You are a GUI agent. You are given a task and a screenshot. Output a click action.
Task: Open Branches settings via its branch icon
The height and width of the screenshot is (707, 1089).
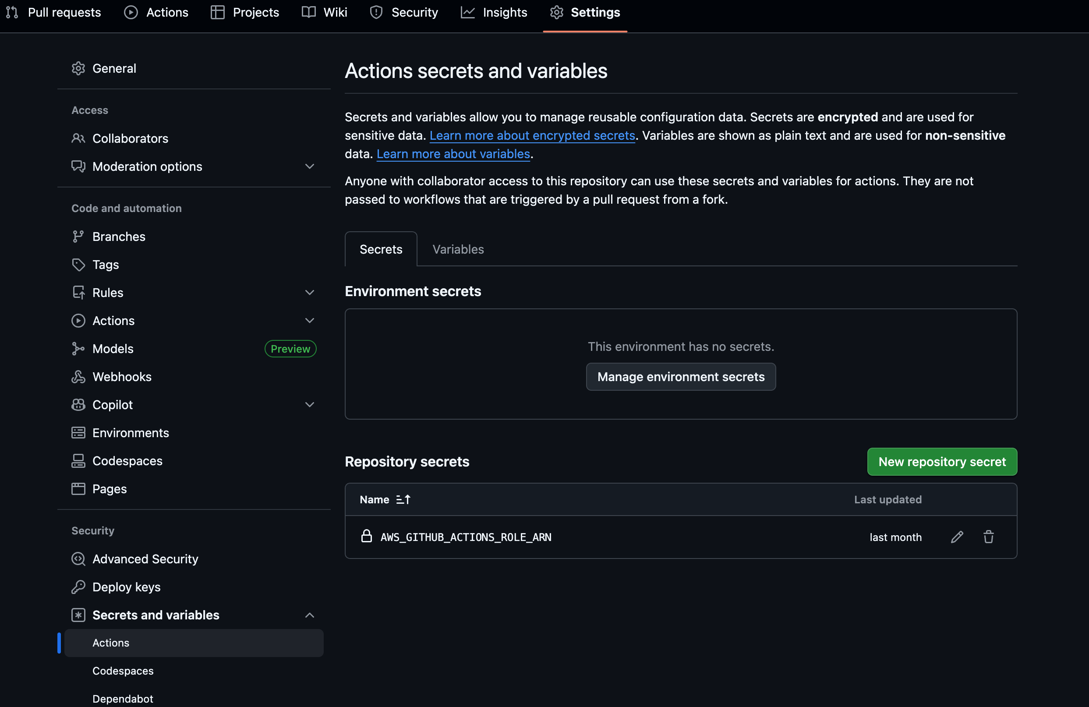coord(78,236)
